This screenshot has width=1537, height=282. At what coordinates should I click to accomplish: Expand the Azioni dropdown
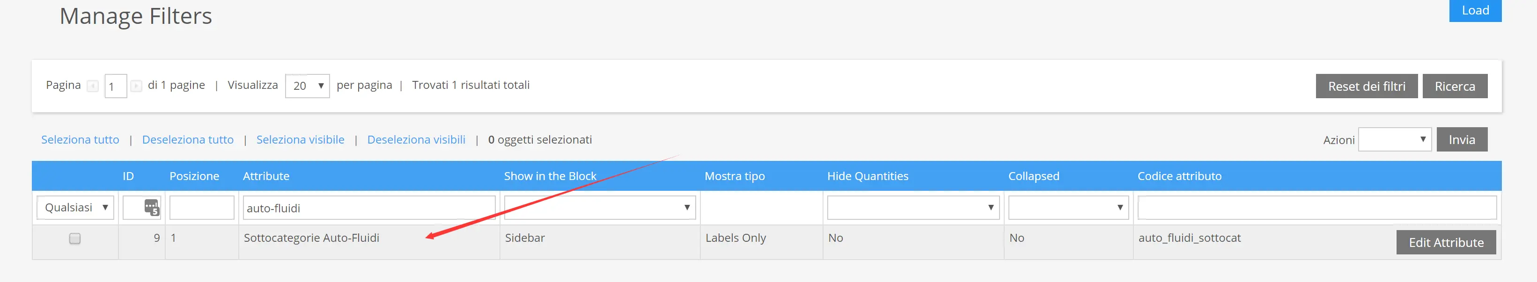[1394, 139]
